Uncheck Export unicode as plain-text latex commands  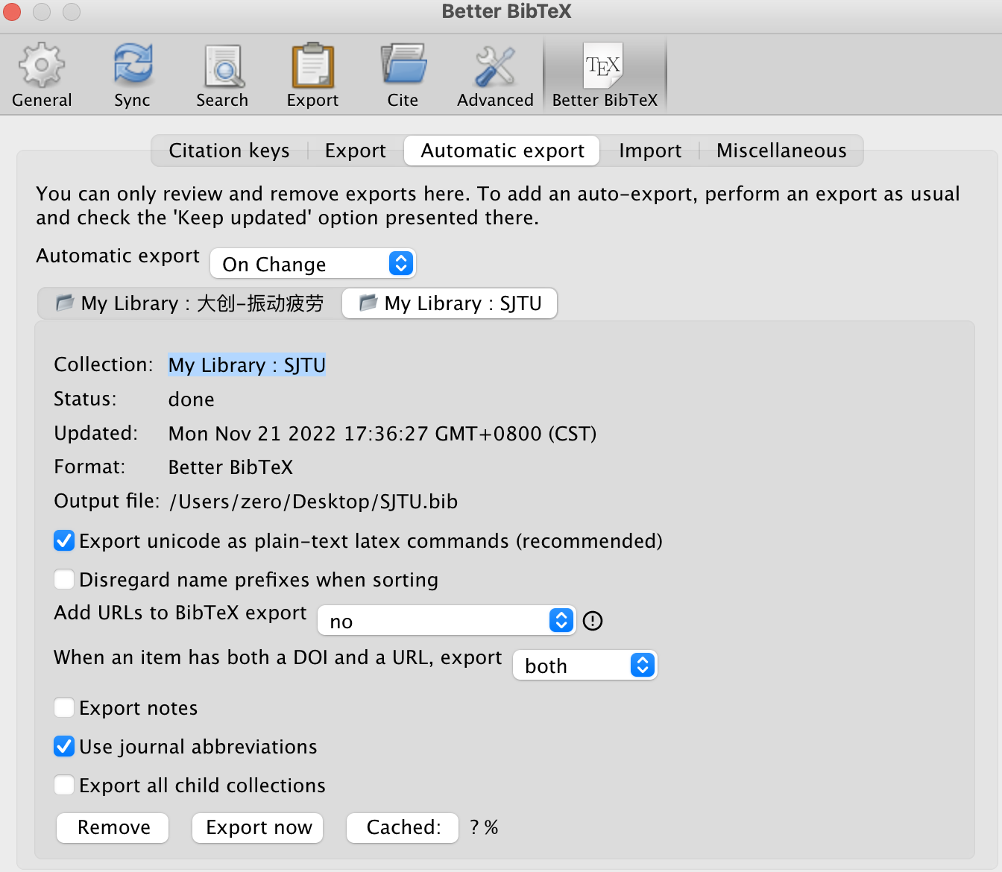pos(64,540)
